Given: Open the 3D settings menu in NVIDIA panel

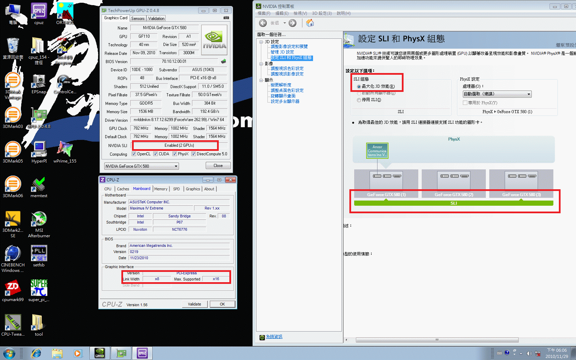Looking at the screenshot, I should point(322,13).
